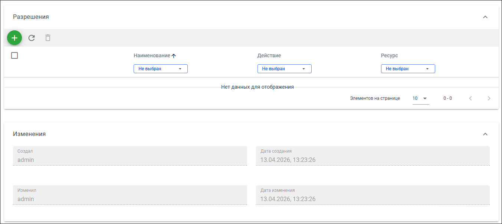
Task: Go to next page arrow
Action: [x=489, y=98]
